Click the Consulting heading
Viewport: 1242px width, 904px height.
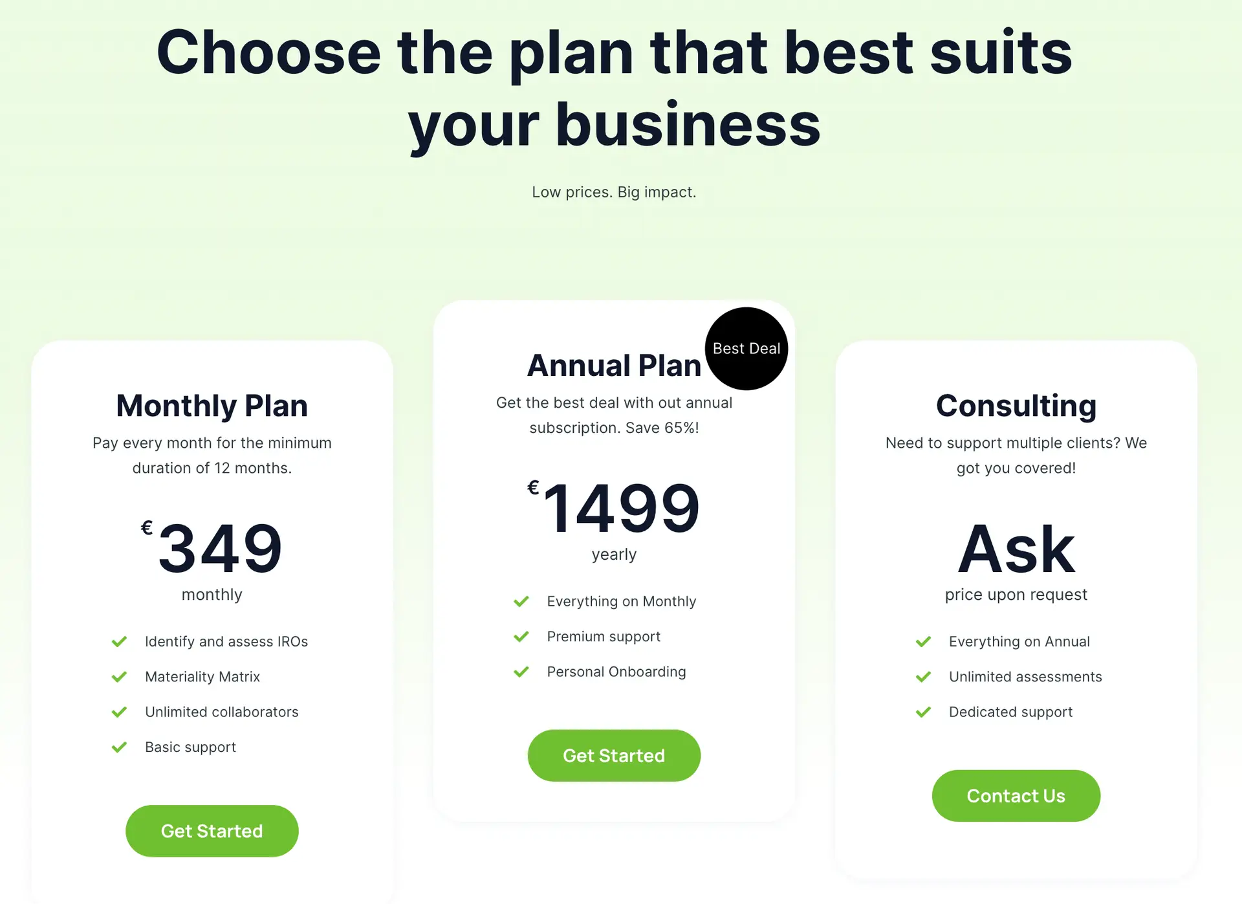[x=1016, y=406]
